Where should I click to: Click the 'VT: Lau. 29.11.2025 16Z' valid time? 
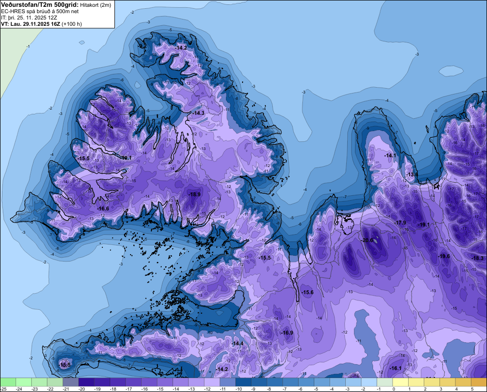click(x=31, y=24)
